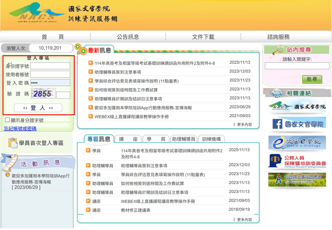Open 最新訊息 如何檢視簽到退時間及工作費試算

(126, 90)
